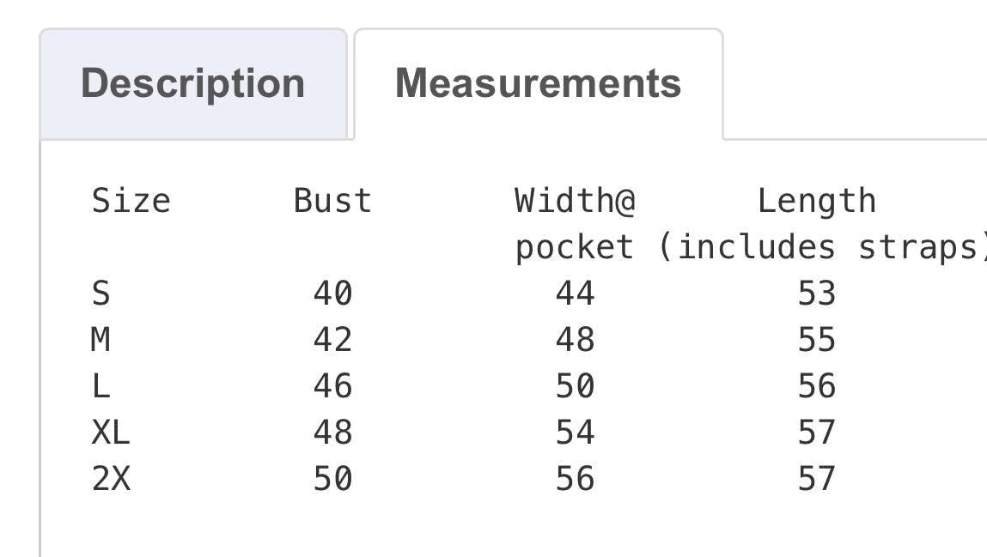Click the XL size row label

click(111, 433)
